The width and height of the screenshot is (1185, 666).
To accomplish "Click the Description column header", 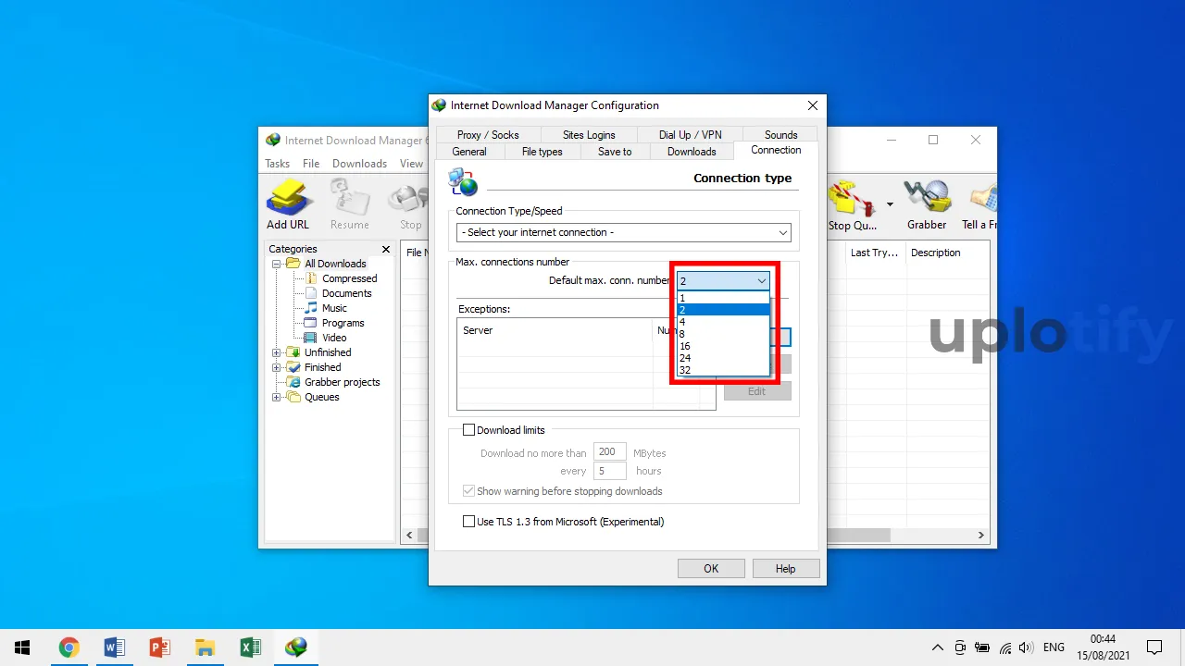I will [x=946, y=253].
